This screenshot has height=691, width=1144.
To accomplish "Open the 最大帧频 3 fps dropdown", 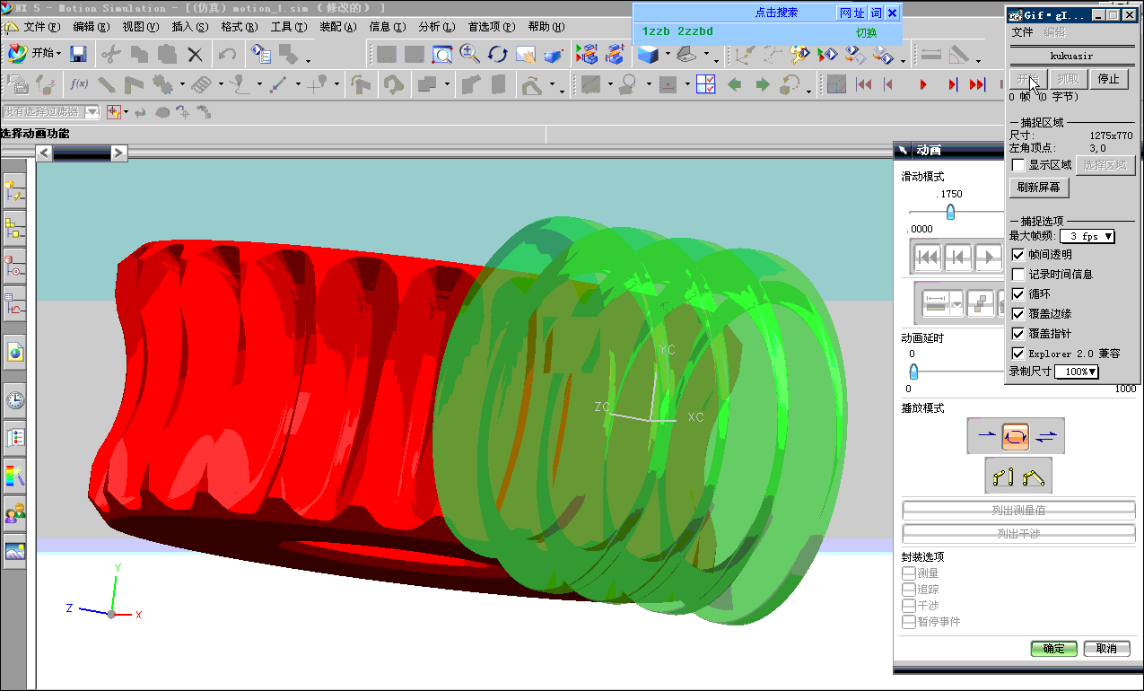I will [1087, 236].
